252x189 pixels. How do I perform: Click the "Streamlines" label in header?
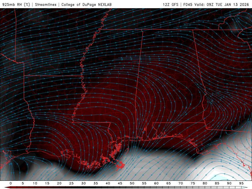46,5
